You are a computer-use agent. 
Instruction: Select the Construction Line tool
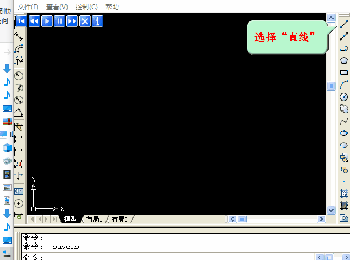tap(344, 36)
